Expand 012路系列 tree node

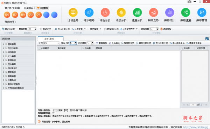point(3,68)
